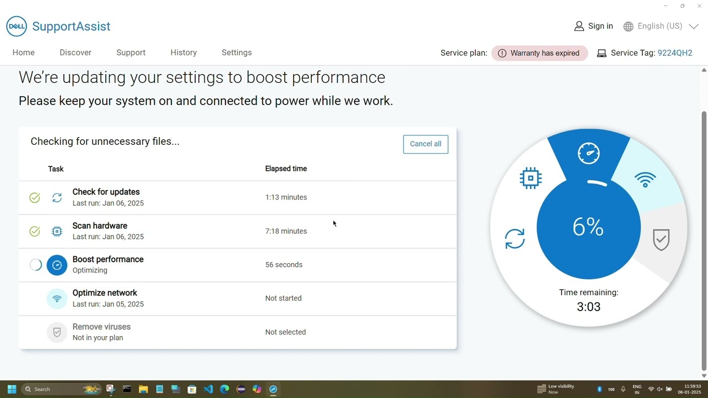The width and height of the screenshot is (708, 398).
Task: Click the globe language icon
Action: pos(628,26)
